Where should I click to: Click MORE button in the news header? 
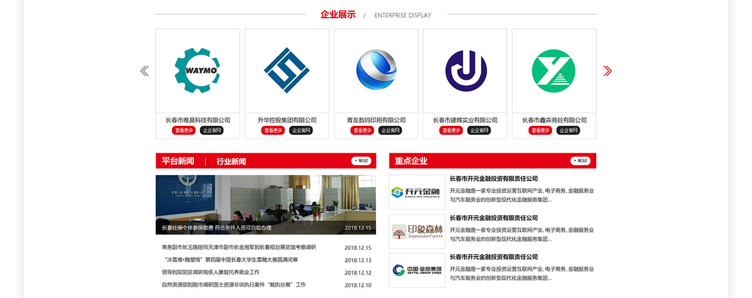tap(361, 160)
